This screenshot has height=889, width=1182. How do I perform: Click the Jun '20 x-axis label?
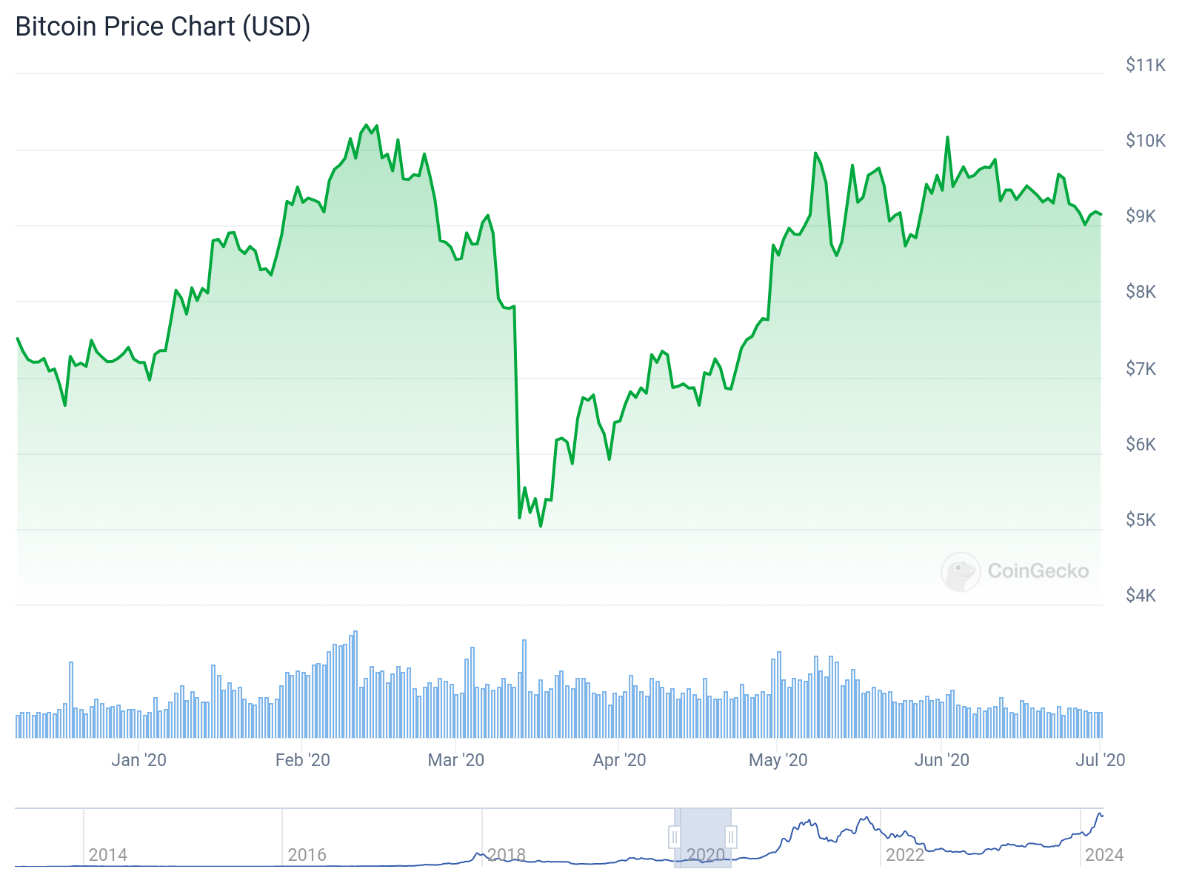[x=942, y=760]
